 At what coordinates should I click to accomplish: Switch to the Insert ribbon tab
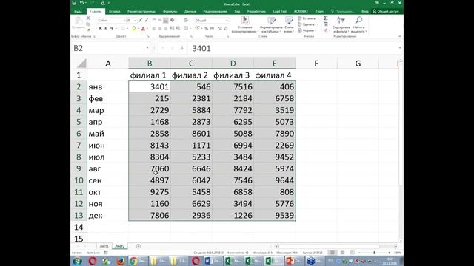pyautogui.click(x=114, y=12)
